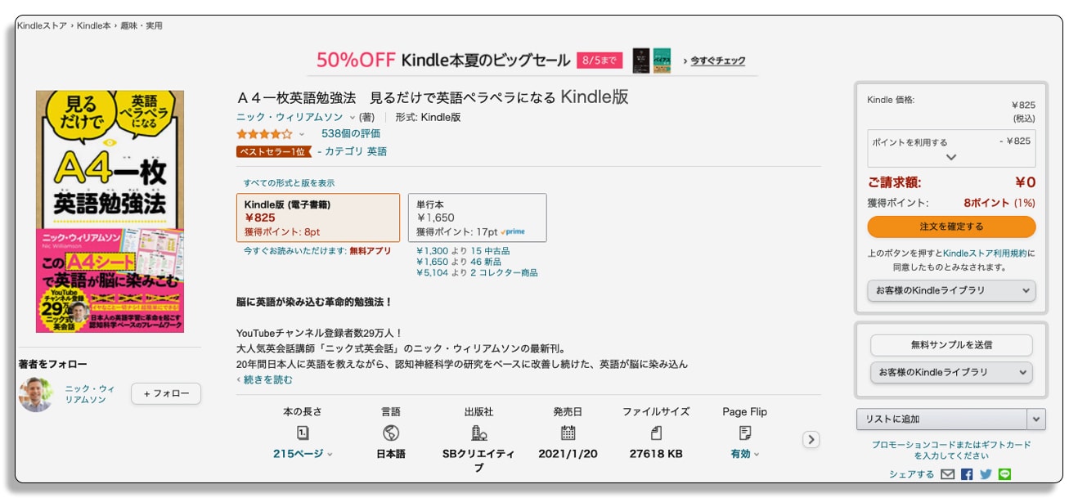Image resolution: width=1078 pixels, height=498 pixels.
Task: Click the prime badge in the 単行本 box
Action: (x=512, y=231)
